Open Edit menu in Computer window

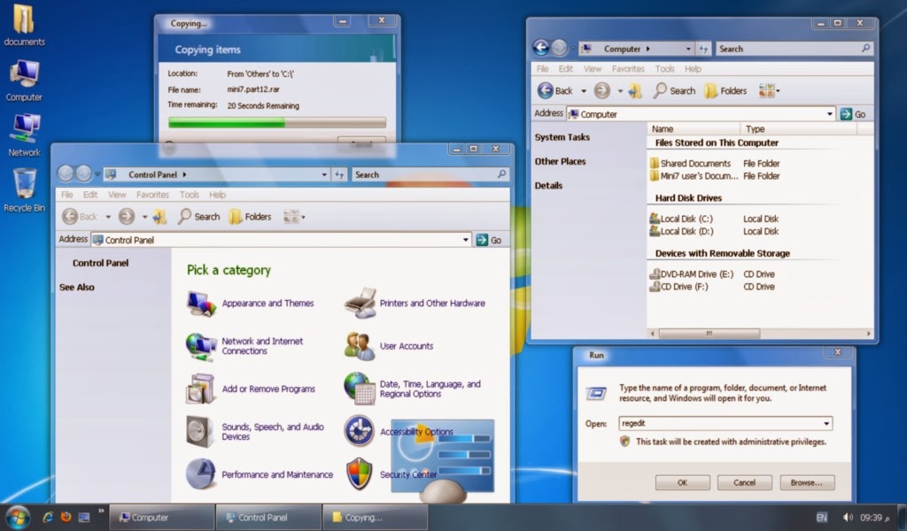[566, 69]
